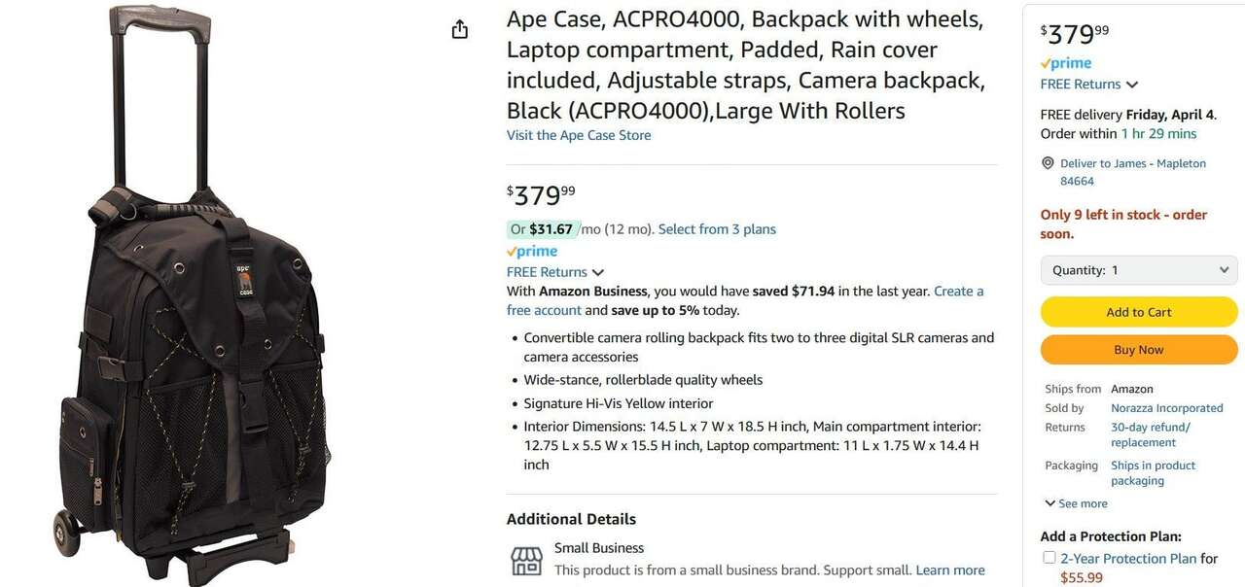Viewport: 1245px width, 587px height.
Task: Open Norazza Incorporated seller link
Action: (1166, 408)
